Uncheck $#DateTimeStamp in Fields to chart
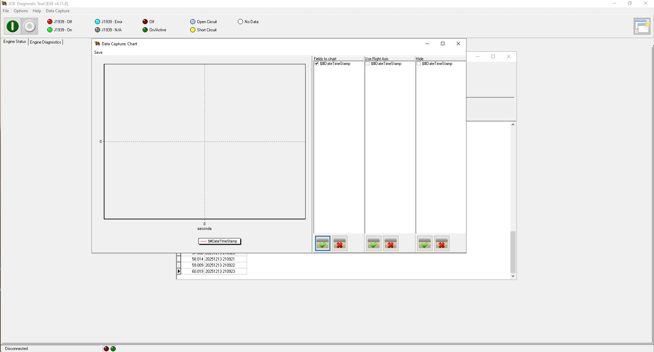This screenshot has height=352, width=654. click(317, 64)
